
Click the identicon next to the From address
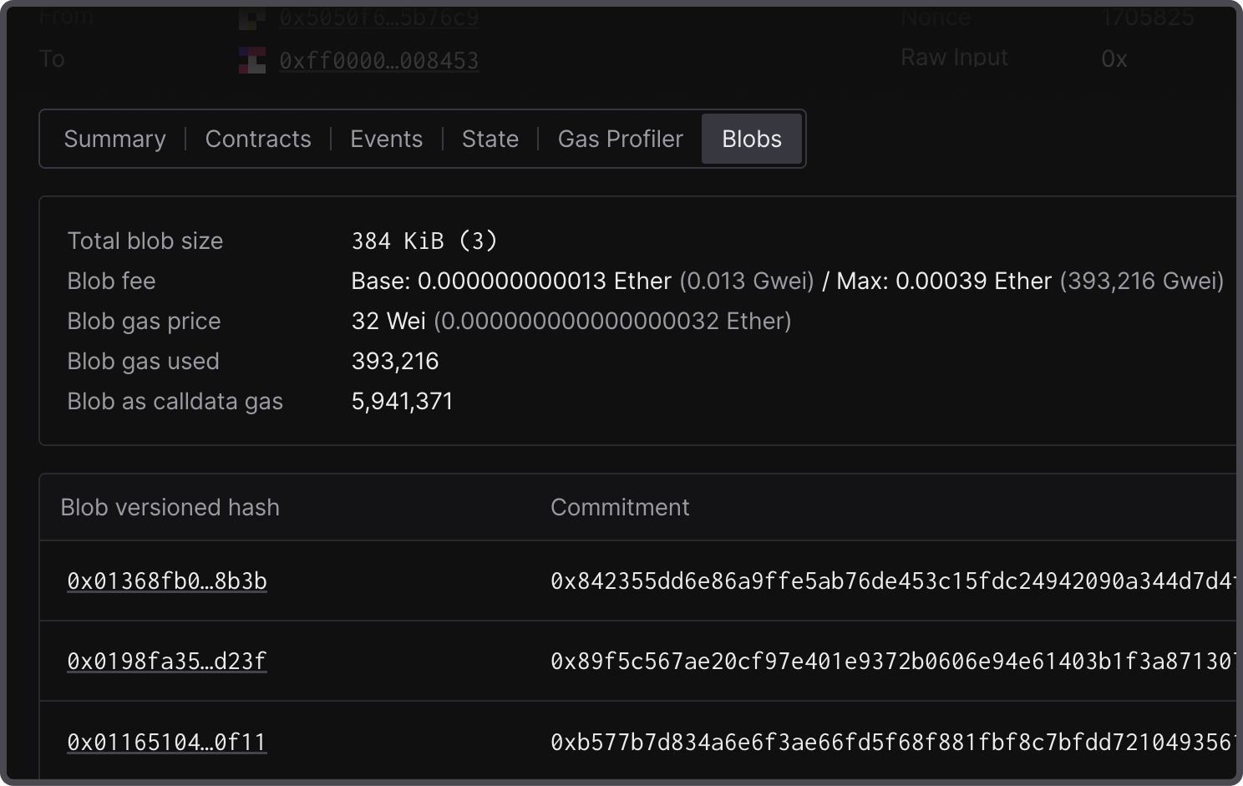pyautogui.click(x=251, y=17)
